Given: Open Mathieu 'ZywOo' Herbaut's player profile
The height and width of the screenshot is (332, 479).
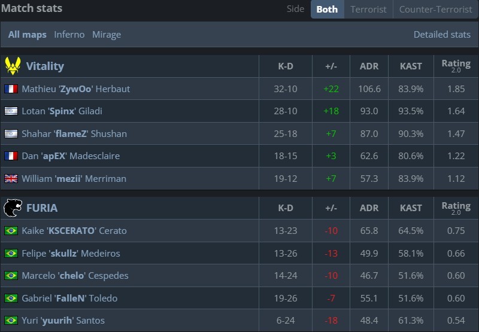Looking at the screenshot, I should (75, 89).
